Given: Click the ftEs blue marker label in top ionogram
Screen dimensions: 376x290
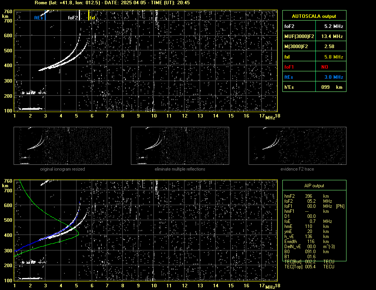Looking at the screenshot, I should 38,18.
